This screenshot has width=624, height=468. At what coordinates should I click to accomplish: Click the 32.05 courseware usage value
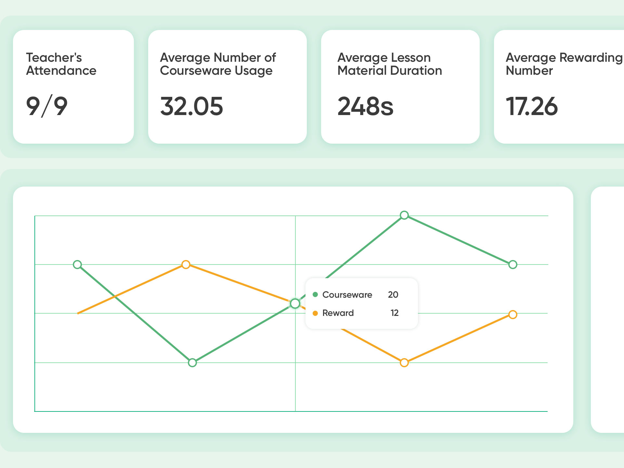192,106
